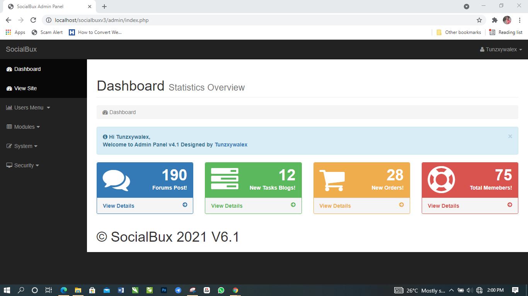The image size is (528, 296).
Task: Click the orange shopping cart icon
Action: [x=333, y=180]
